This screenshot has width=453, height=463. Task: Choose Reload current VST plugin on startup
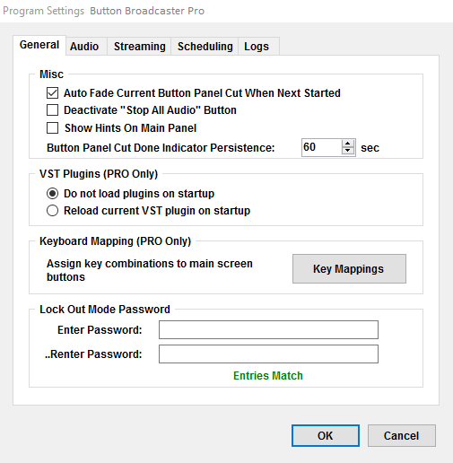52,211
